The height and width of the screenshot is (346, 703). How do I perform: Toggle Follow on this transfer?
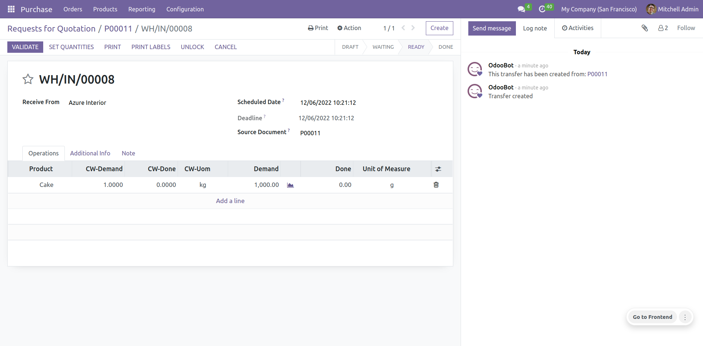pyautogui.click(x=686, y=28)
